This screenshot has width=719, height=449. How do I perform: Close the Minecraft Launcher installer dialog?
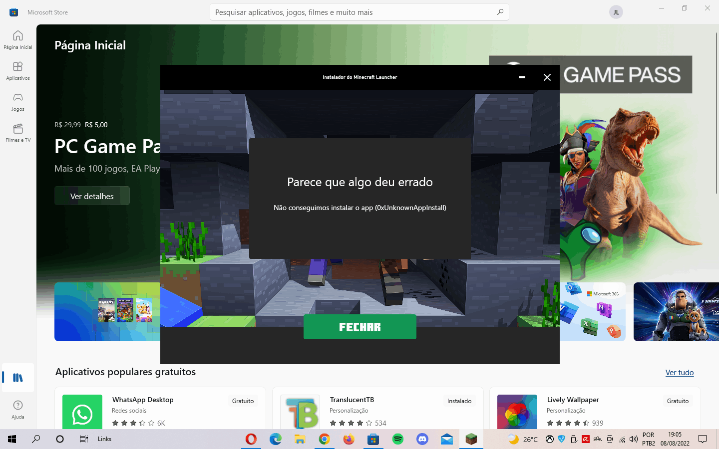547,77
